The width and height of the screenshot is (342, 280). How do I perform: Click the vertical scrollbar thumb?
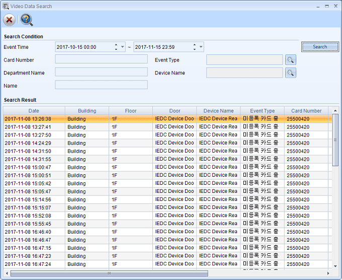335,140
